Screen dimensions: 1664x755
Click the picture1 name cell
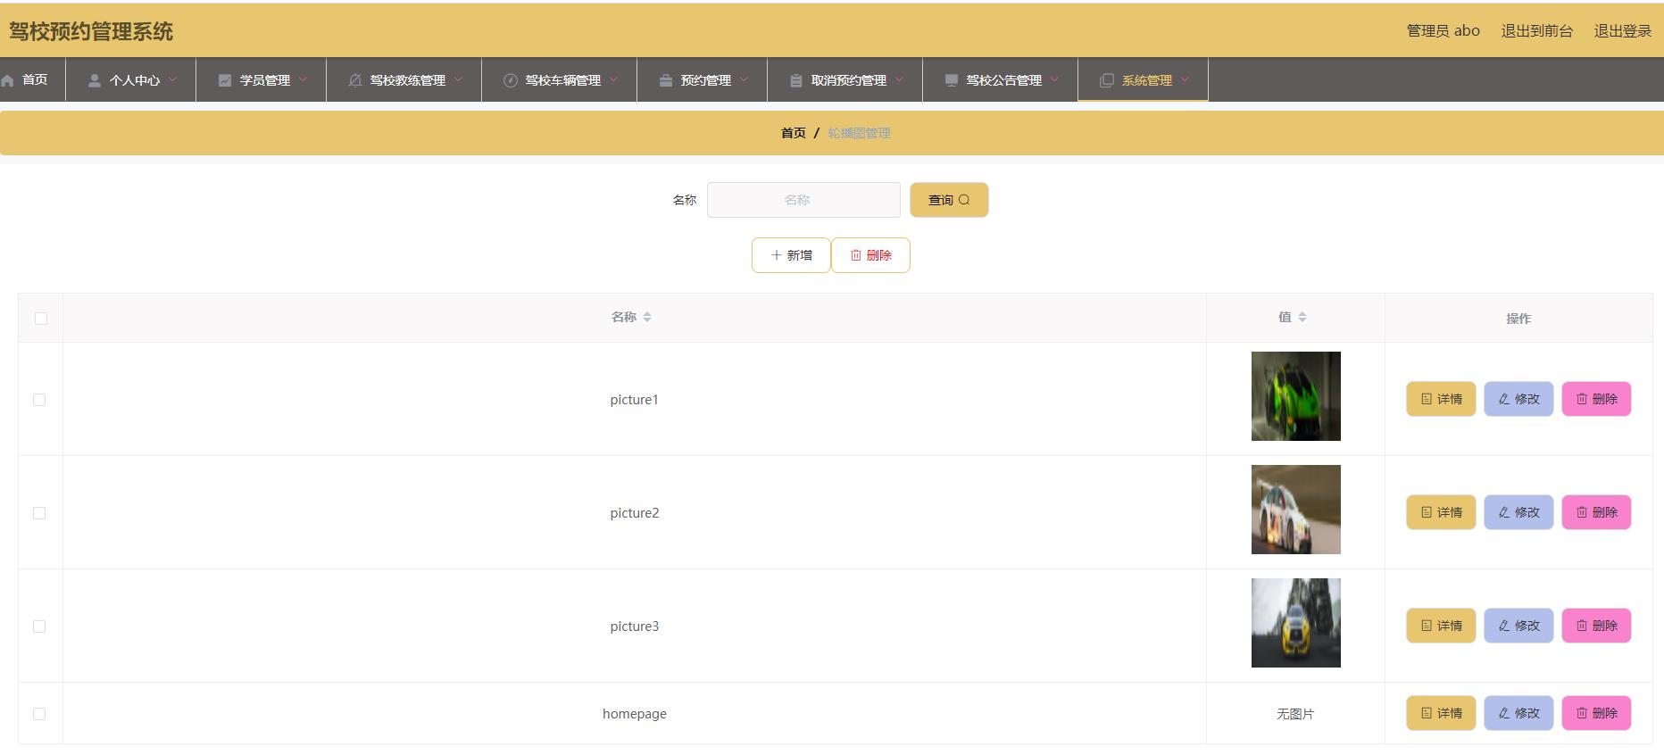pos(635,400)
